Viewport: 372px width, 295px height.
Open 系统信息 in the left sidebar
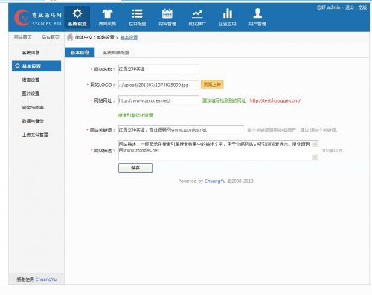tap(31, 52)
